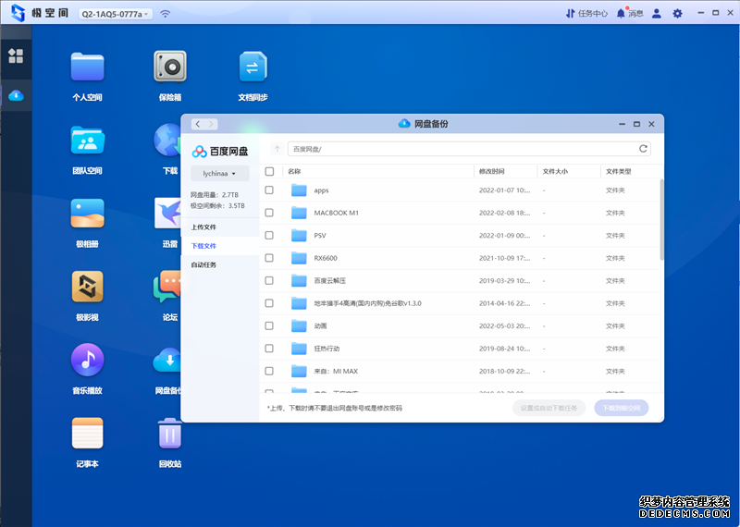Open the user account icon
This screenshot has height=527, width=740.
tap(657, 13)
